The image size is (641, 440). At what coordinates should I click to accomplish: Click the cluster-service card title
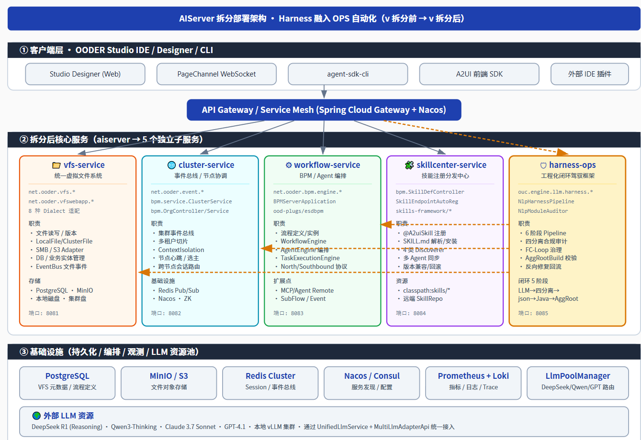point(206,165)
